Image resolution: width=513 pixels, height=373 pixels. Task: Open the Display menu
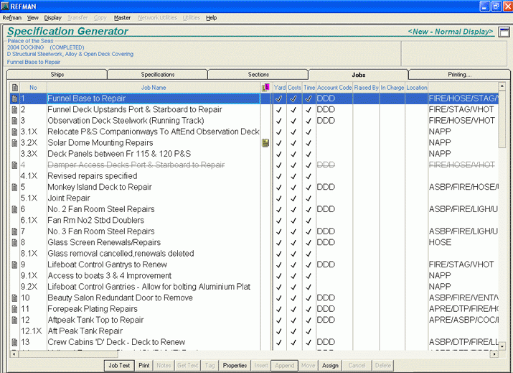(52, 17)
